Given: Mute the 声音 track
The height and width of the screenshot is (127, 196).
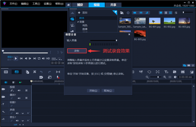Looking at the screenshot, I should tap(17, 113).
